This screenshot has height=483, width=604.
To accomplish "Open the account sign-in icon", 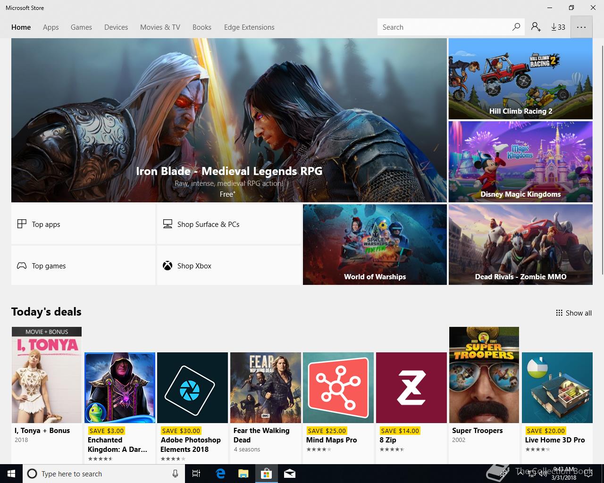I will click(536, 27).
